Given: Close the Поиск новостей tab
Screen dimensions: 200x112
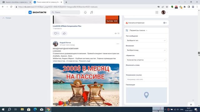Looking at the screenshot, I should pyautogui.click(x=61, y=2).
